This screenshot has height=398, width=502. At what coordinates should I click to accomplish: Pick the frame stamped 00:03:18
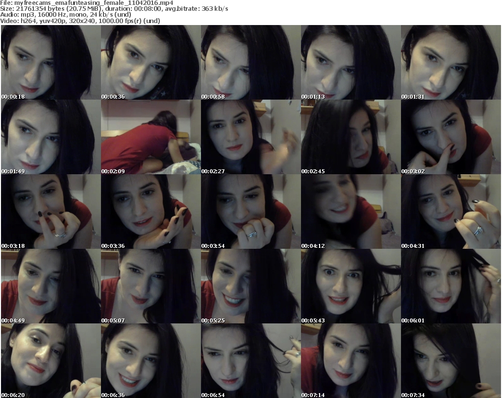tap(51, 212)
